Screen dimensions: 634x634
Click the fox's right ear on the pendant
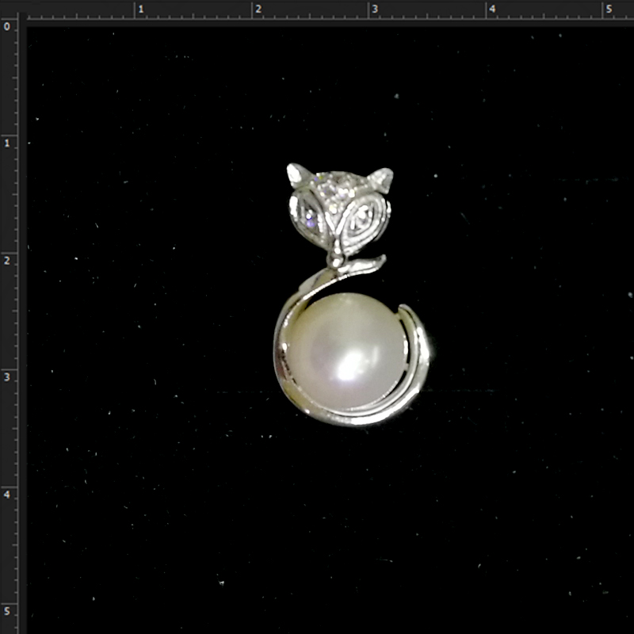(x=381, y=179)
